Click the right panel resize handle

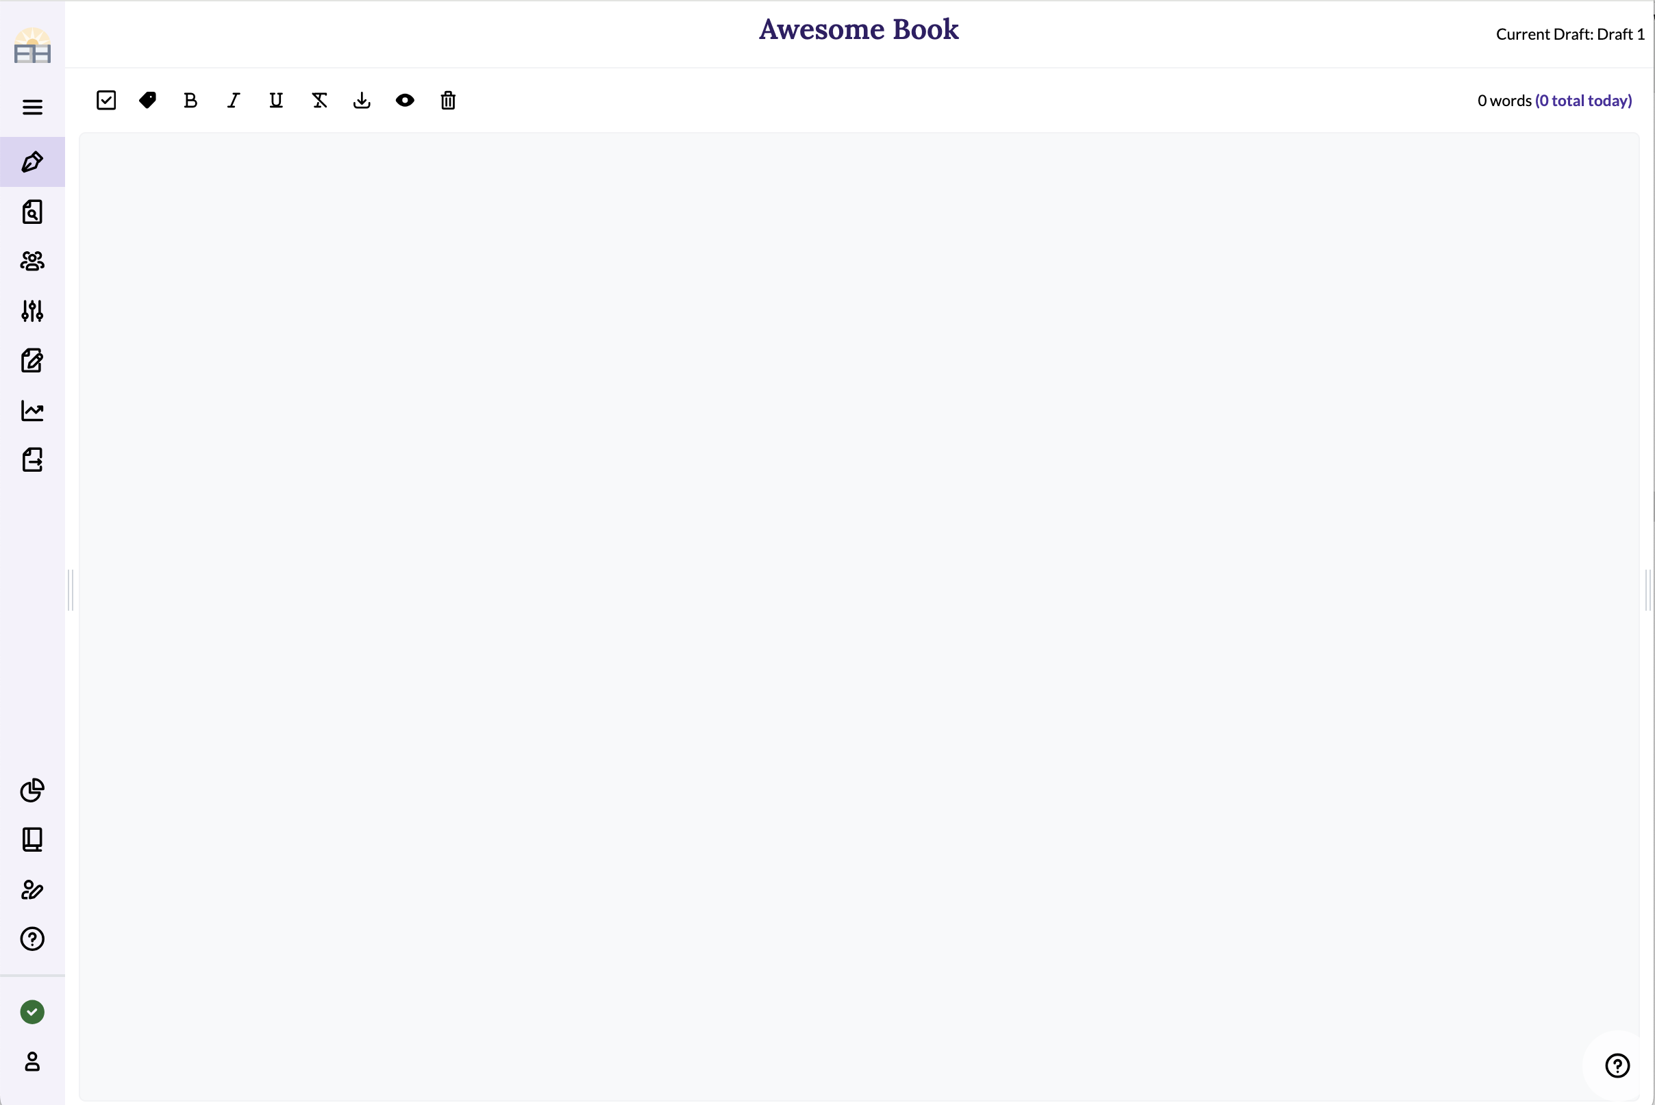click(1648, 591)
